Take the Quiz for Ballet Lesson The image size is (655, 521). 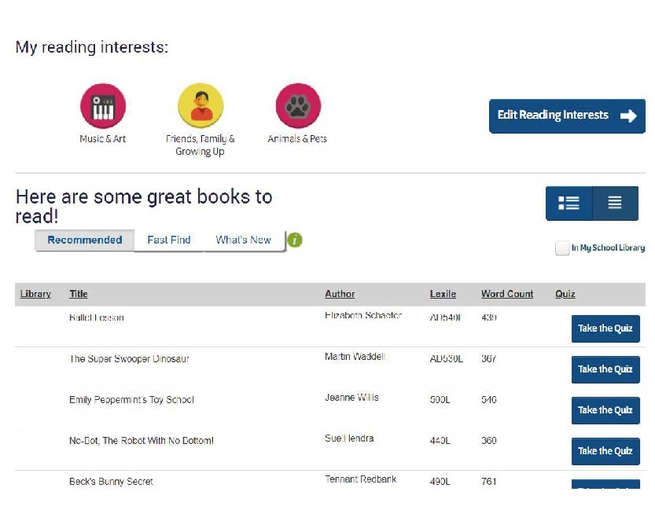tap(605, 328)
